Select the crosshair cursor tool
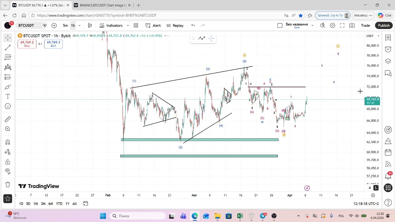 click(8, 38)
